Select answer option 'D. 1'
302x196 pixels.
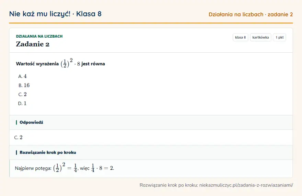point(22,103)
